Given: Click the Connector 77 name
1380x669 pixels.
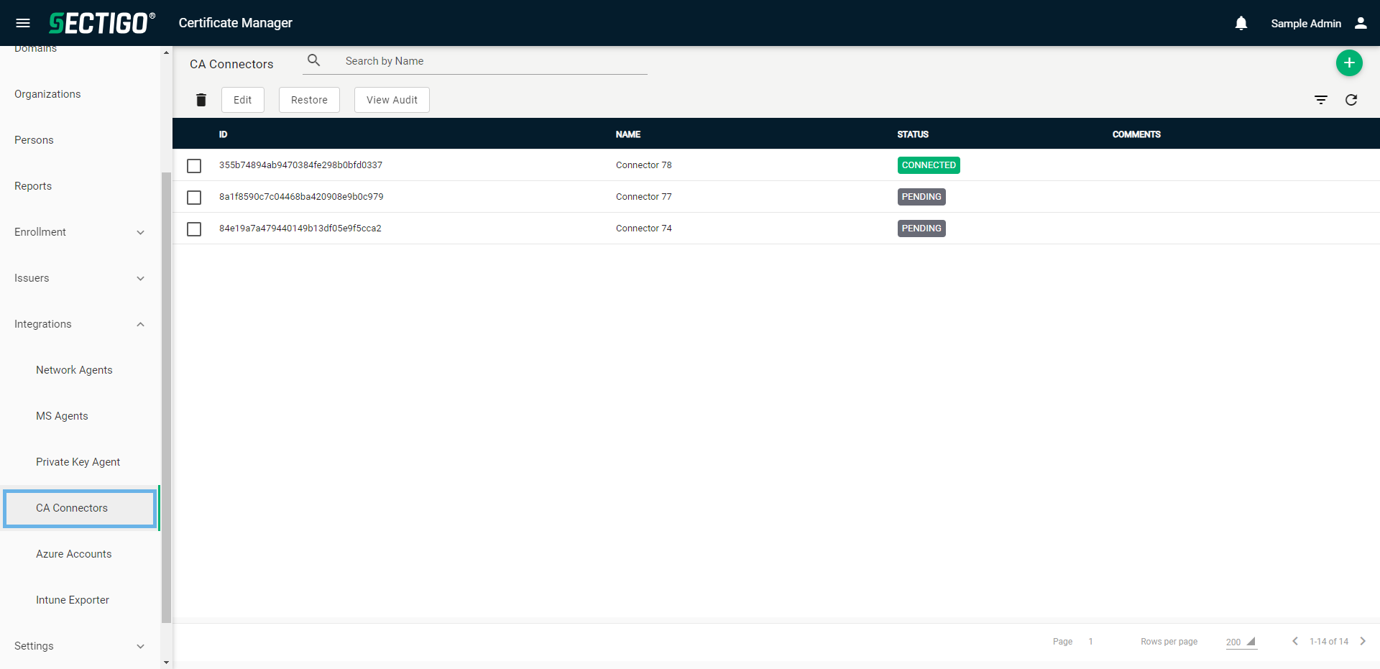Looking at the screenshot, I should (644, 197).
